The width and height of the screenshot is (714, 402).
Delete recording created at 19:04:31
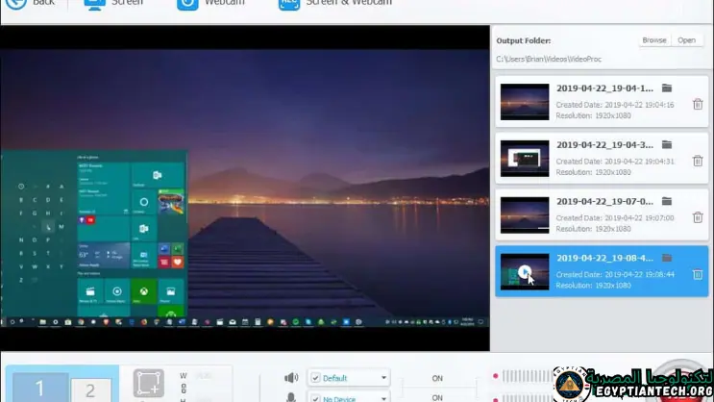pos(698,161)
